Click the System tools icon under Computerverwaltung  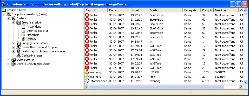(x=14, y=18)
